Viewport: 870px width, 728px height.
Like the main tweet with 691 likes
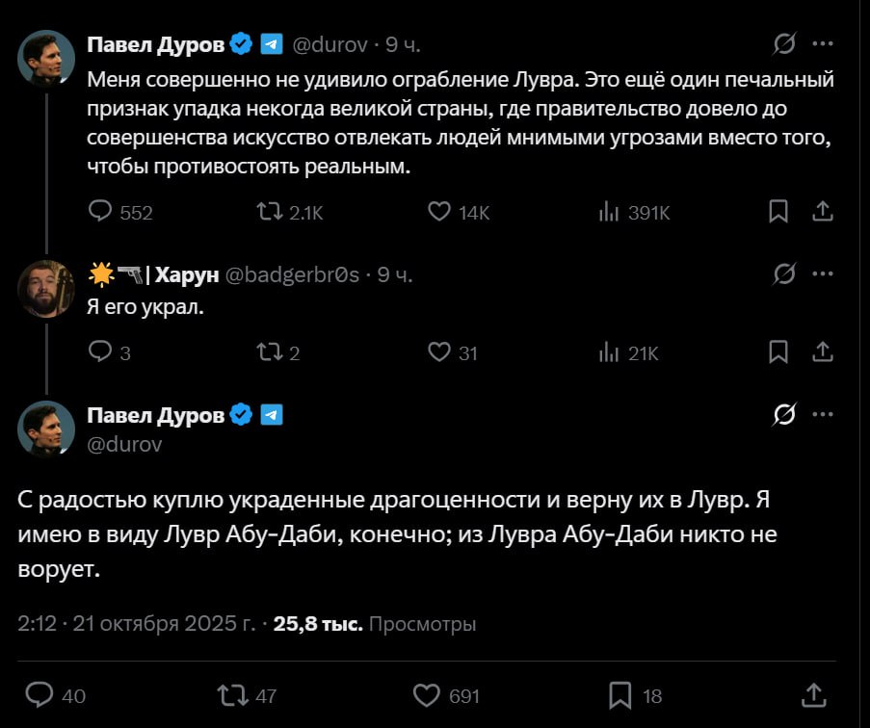click(427, 694)
